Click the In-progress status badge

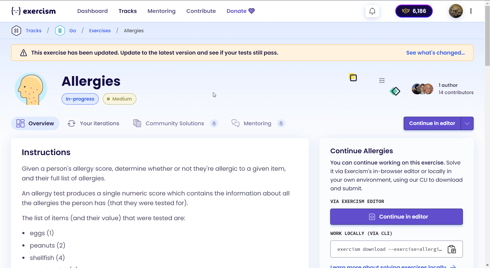coord(80,99)
